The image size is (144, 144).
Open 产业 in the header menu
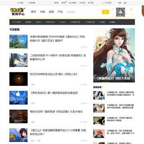click(x=60, y=12)
